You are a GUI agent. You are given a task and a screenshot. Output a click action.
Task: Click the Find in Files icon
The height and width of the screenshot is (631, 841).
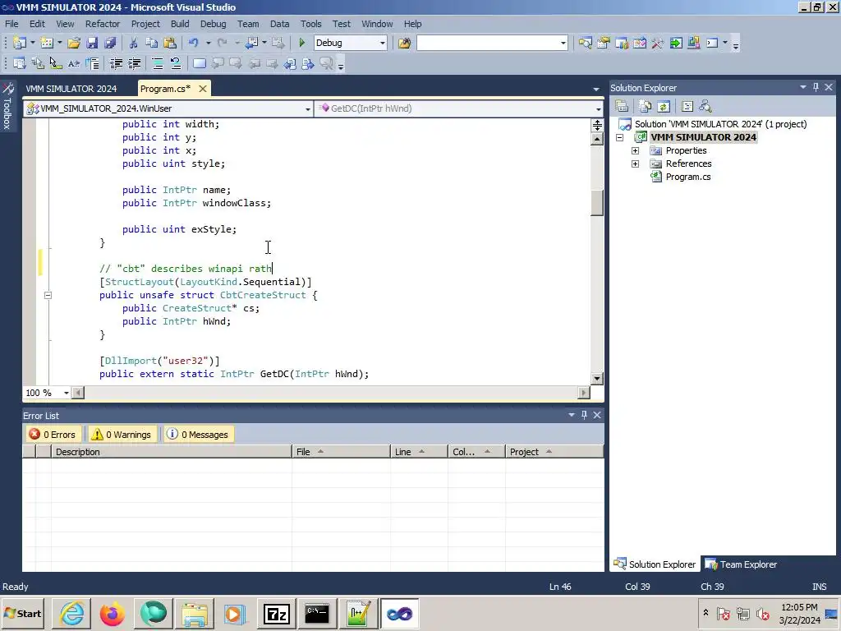pyautogui.click(x=404, y=43)
